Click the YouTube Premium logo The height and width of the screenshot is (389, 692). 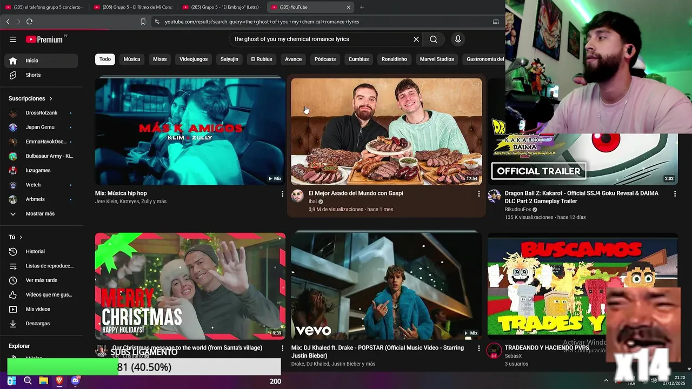coord(44,39)
